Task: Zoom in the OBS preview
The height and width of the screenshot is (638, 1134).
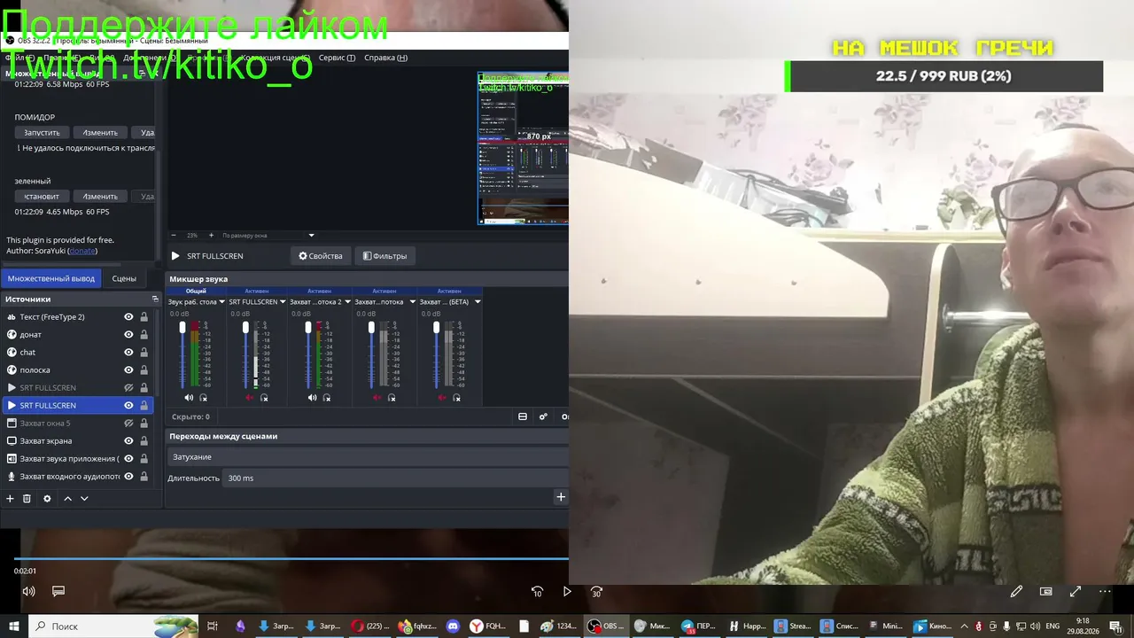Action: [x=211, y=236]
